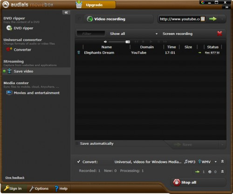This screenshot has width=233, height=194.
Task: Click Give feedback link
Action: click(15, 178)
